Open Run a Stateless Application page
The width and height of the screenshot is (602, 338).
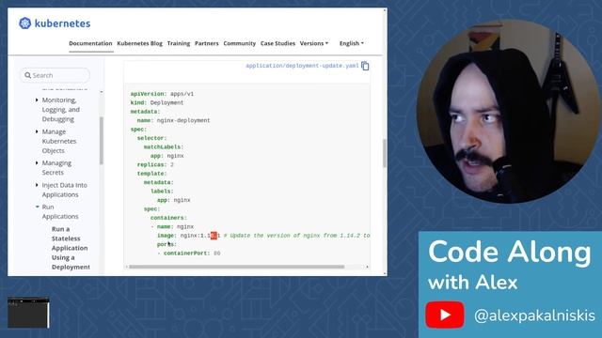pyautogui.click(x=71, y=248)
